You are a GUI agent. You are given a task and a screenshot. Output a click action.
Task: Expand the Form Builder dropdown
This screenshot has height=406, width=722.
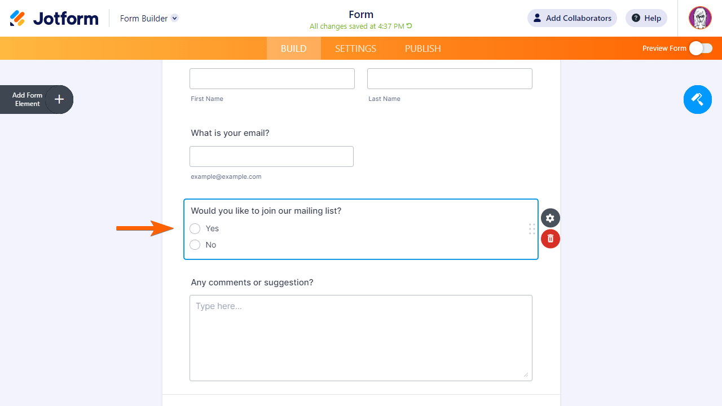click(175, 18)
